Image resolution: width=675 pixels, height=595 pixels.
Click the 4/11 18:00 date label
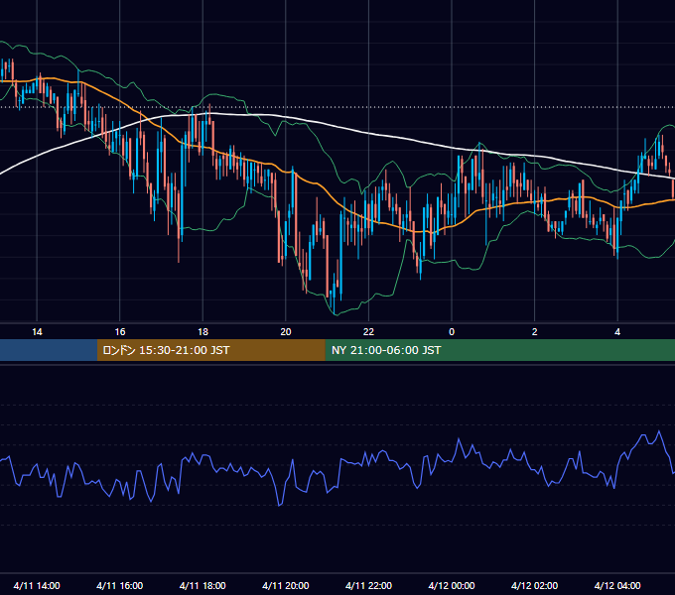tap(202, 585)
